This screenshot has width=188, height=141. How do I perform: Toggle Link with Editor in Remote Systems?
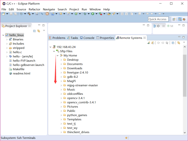[x=179, y=43]
